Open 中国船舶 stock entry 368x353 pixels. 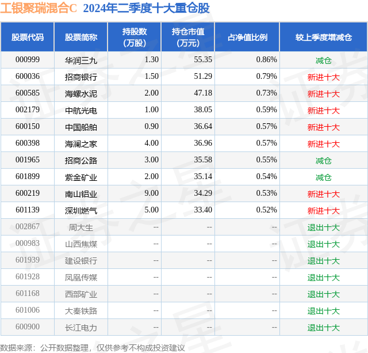click(81, 127)
